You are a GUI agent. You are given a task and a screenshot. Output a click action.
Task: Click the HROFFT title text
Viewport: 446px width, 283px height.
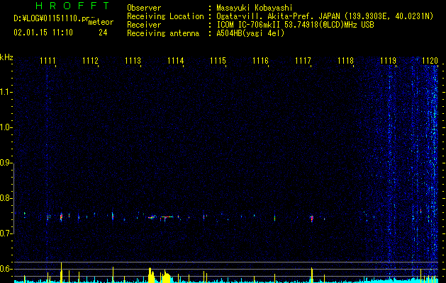(x=73, y=6)
